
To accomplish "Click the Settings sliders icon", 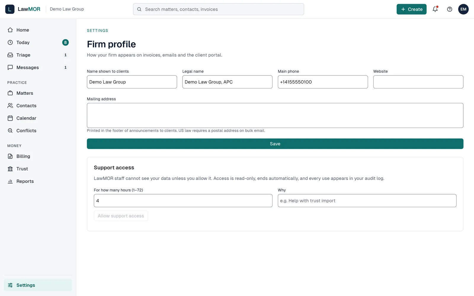I will pos(10,285).
